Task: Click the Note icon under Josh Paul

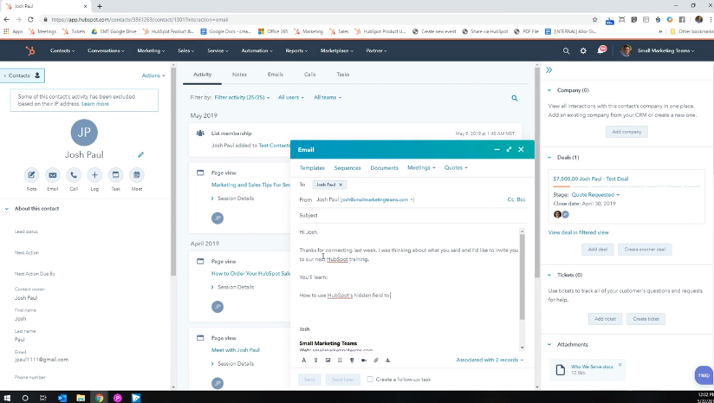Action: pyautogui.click(x=32, y=175)
